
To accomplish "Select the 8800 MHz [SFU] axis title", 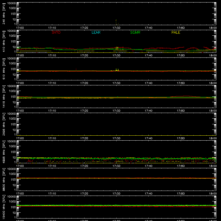I will point(4,179).
